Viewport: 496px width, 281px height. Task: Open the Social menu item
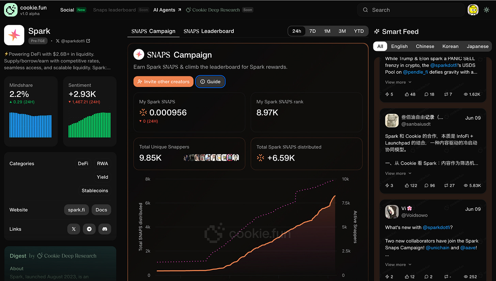coord(67,10)
